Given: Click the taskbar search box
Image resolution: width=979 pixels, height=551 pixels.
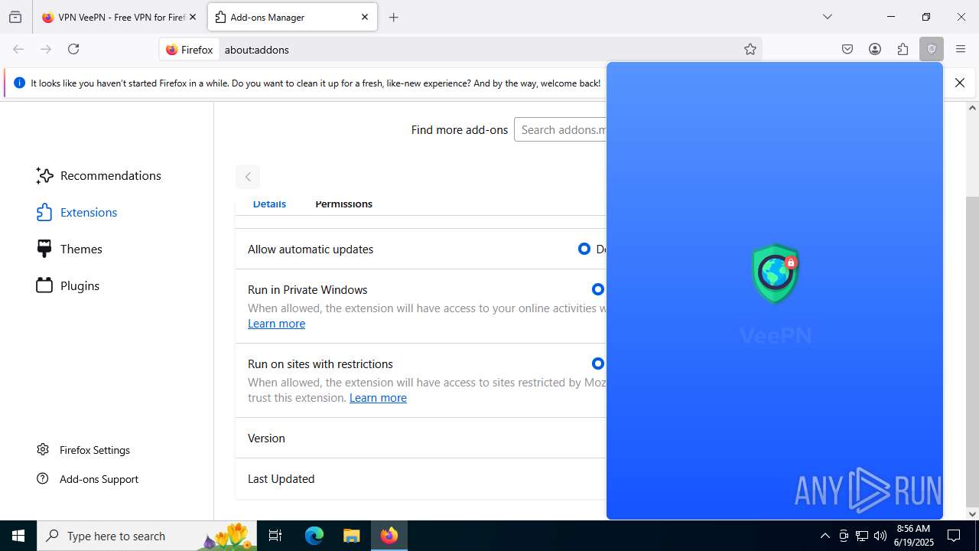Looking at the screenshot, I should pos(146,536).
